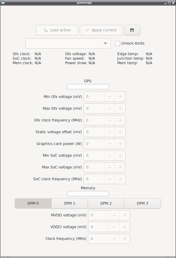
Task: Switch to the DPM 2 tab
Action: pyautogui.click(x=106, y=203)
